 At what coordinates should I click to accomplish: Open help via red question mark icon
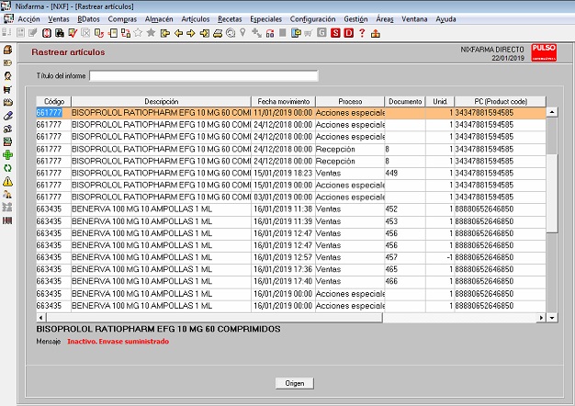[x=362, y=33]
